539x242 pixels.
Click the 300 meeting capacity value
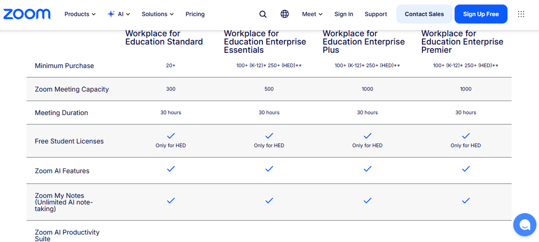click(x=171, y=89)
